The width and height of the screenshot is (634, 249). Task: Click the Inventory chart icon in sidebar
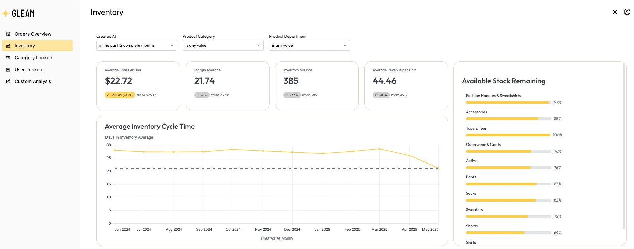click(x=8, y=46)
